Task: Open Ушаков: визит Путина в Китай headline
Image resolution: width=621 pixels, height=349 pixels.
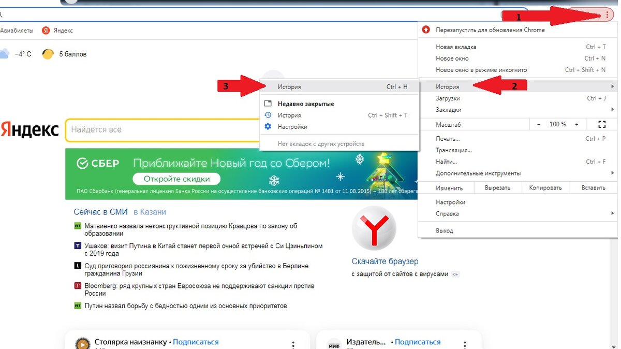Action: [203, 250]
